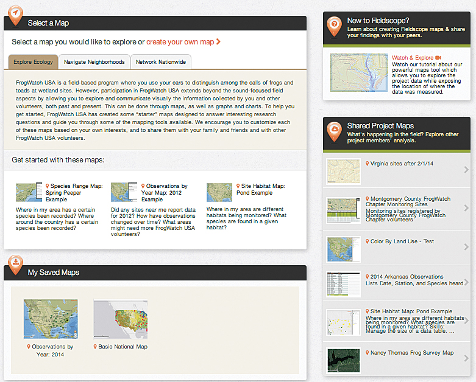Open the Observations by Year: 2014 saved map thumbnail

(x=51, y=319)
